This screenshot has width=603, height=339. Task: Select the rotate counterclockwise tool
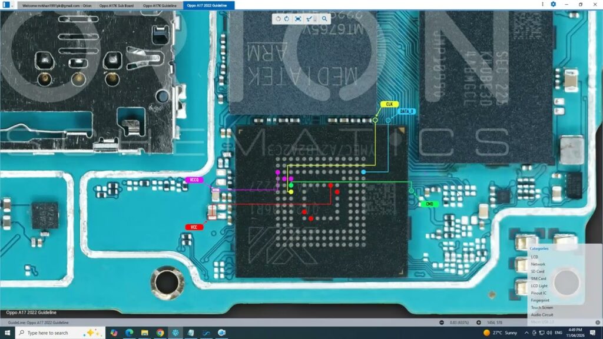pos(278,19)
